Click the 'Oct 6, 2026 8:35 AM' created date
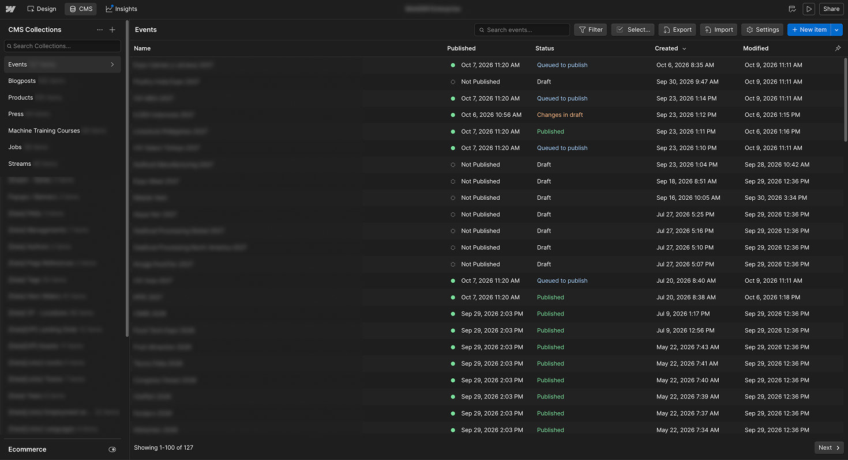The height and width of the screenshot is (460, 848). tap(685, 65)
